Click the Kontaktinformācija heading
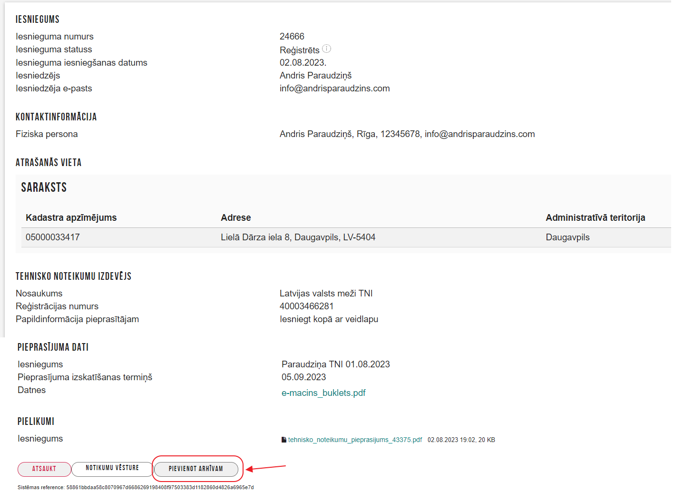 (x=56, y=117)
